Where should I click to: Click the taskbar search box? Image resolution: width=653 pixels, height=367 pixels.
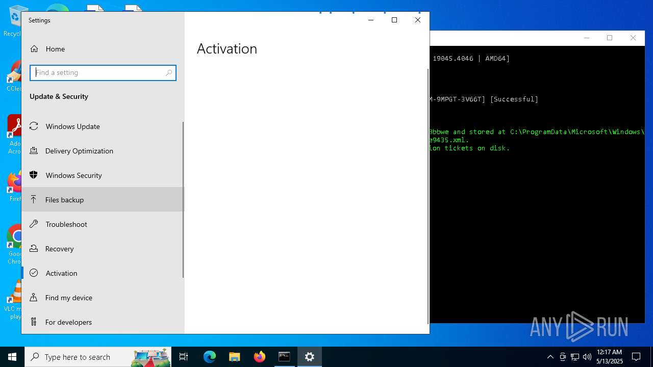tap(98, 357)
